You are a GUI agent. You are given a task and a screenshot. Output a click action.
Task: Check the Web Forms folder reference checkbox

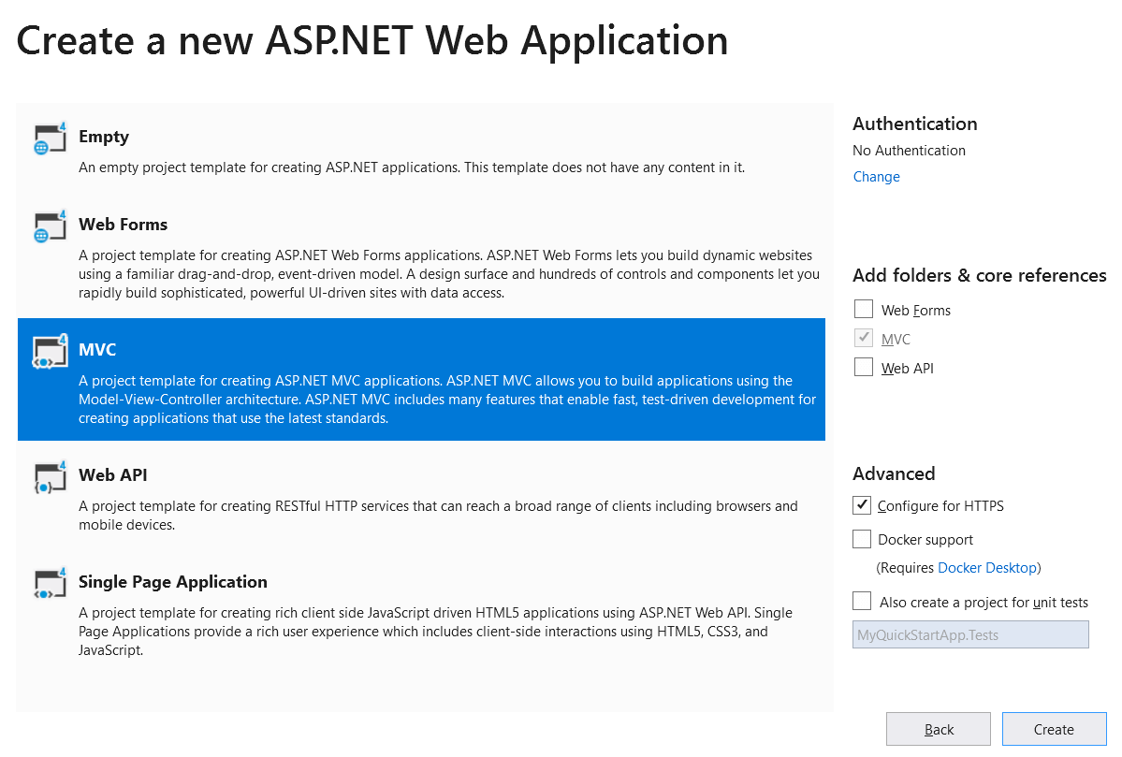(864, 309)
